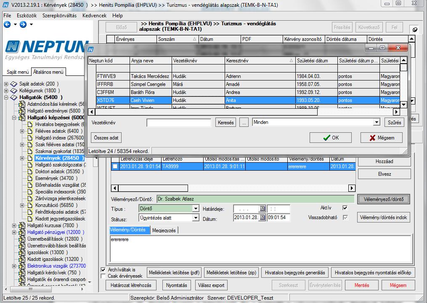Click the Neptun icon in dialog title bar
The width and height of the screenshot is (427, 303).
91,49
